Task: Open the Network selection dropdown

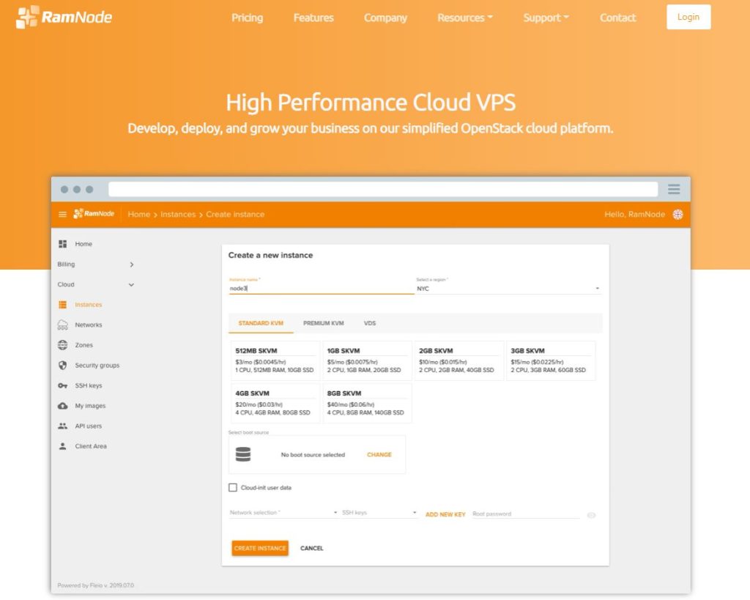Action: (281, 513)
